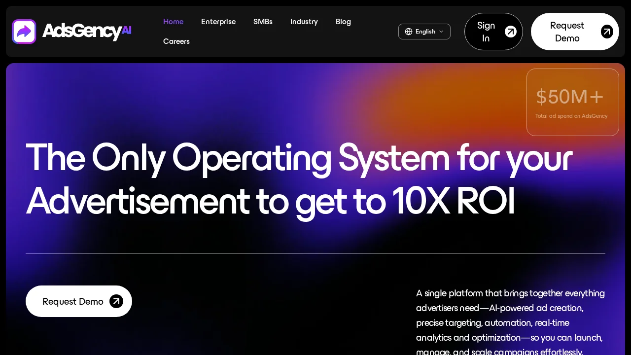631x355 pixels.
Task: Click the arrow icon inside the Sign In button
Action: [511, 31]
